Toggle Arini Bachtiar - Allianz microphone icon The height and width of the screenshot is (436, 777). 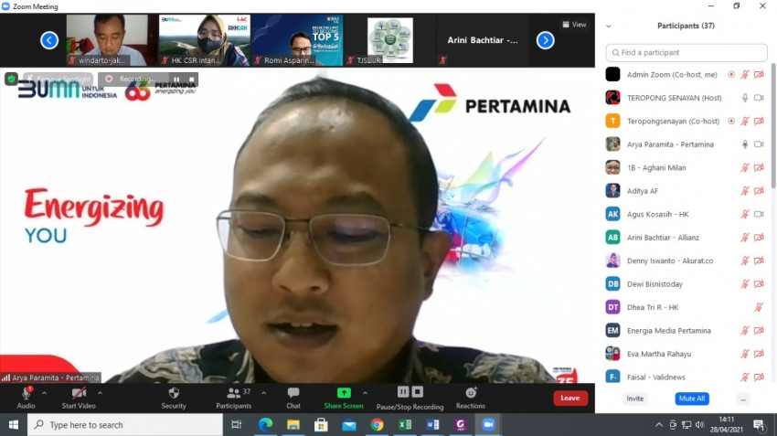click(x=745, y=238)
